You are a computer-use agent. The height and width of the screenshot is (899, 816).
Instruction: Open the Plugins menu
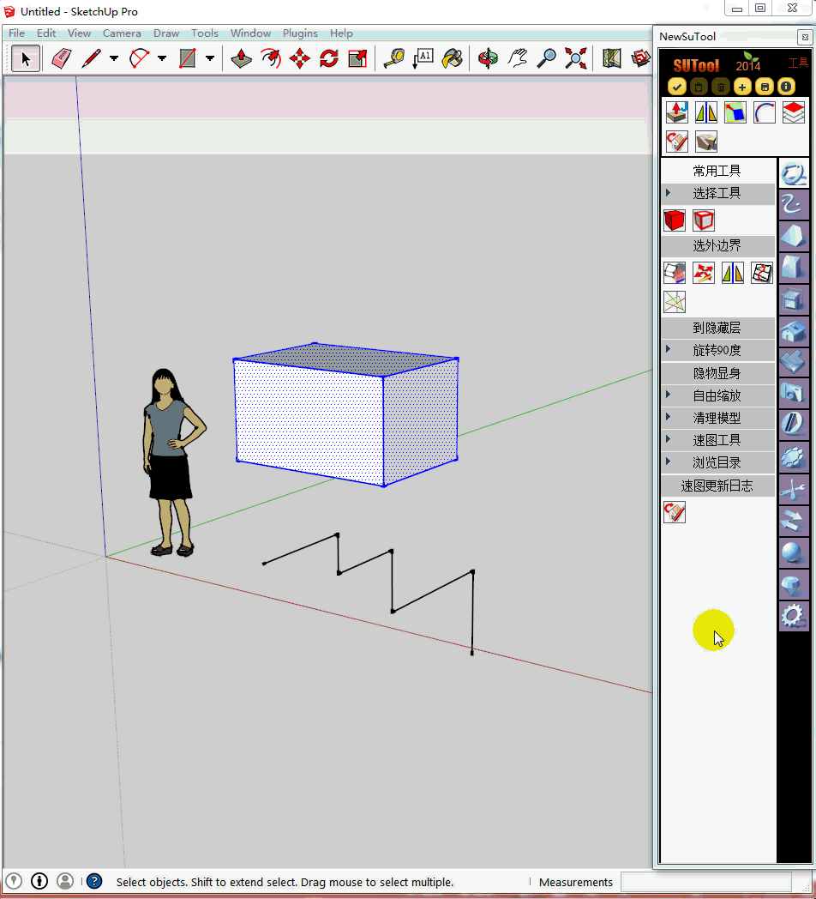point(300,33)
